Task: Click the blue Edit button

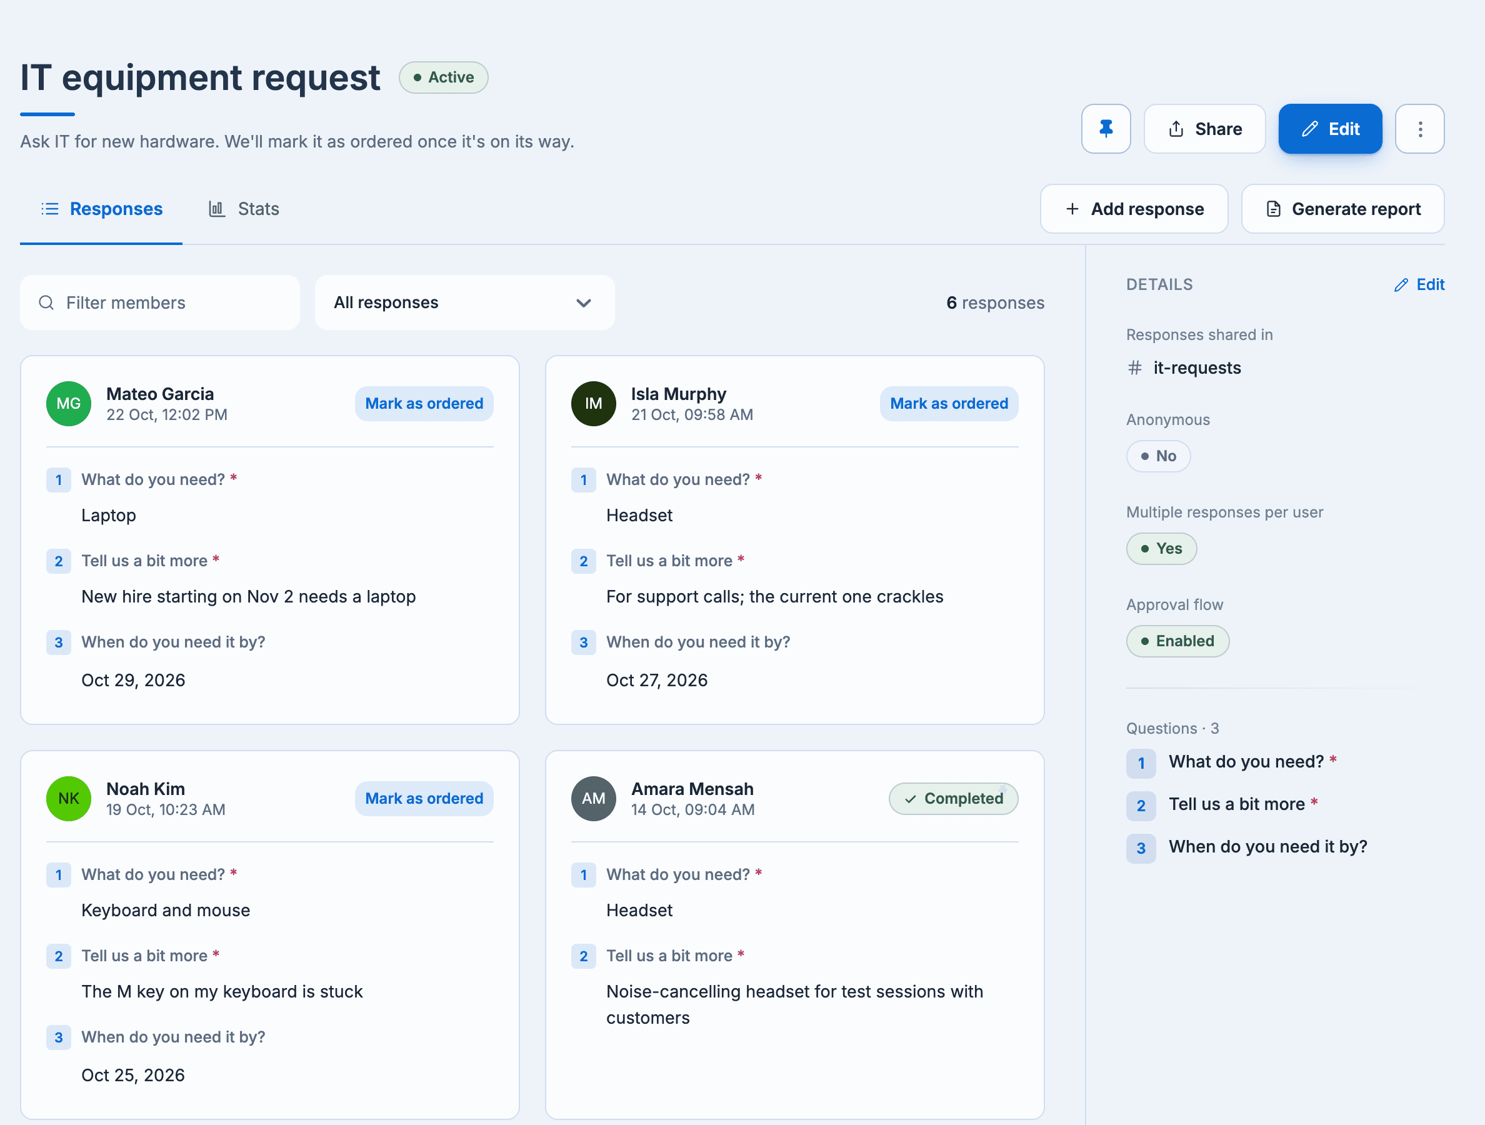Action: tap(1330, 129)
